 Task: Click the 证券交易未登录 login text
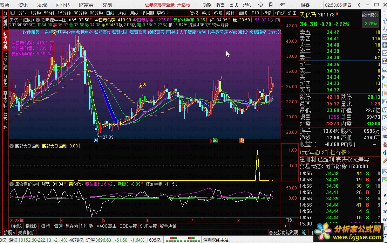160,5
